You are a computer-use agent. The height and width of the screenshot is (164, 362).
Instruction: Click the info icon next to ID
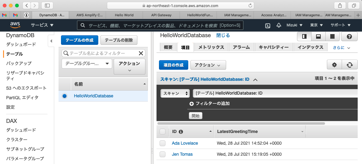tap(181, 132)
